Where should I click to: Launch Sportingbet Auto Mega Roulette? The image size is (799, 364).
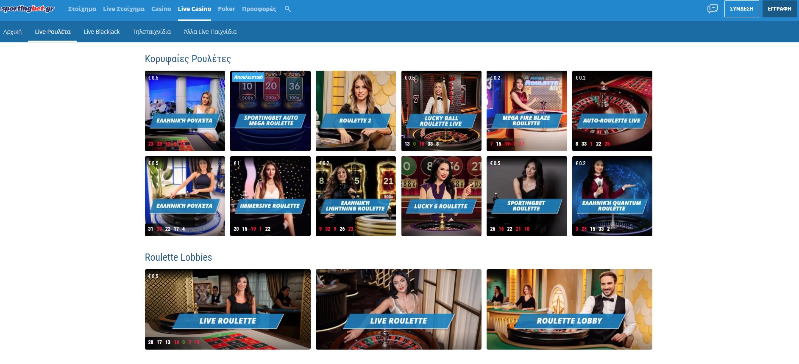[270, 111]
